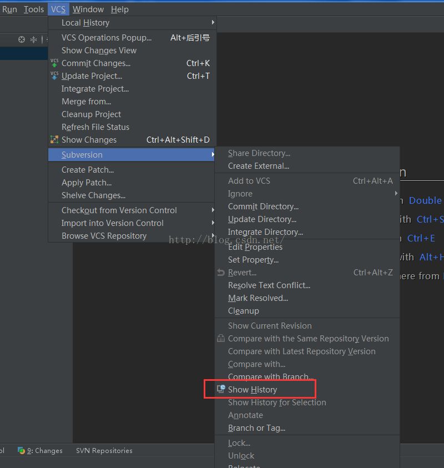Click the Commit Changes VCS icon

click(x=54, y=63)
